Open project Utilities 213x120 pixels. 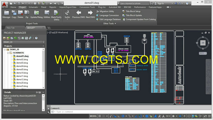(47, 14)
